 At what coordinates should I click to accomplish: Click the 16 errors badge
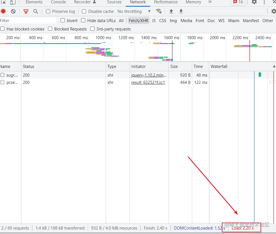238,2
